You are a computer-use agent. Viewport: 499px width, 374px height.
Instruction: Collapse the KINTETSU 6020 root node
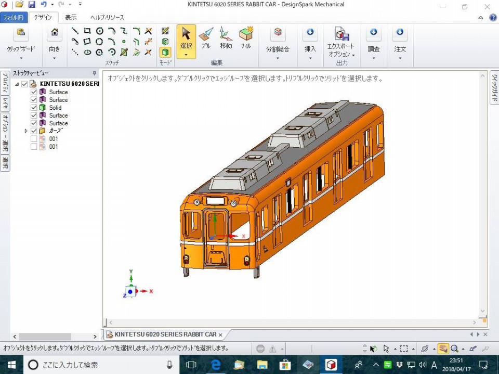pos(17,84)
